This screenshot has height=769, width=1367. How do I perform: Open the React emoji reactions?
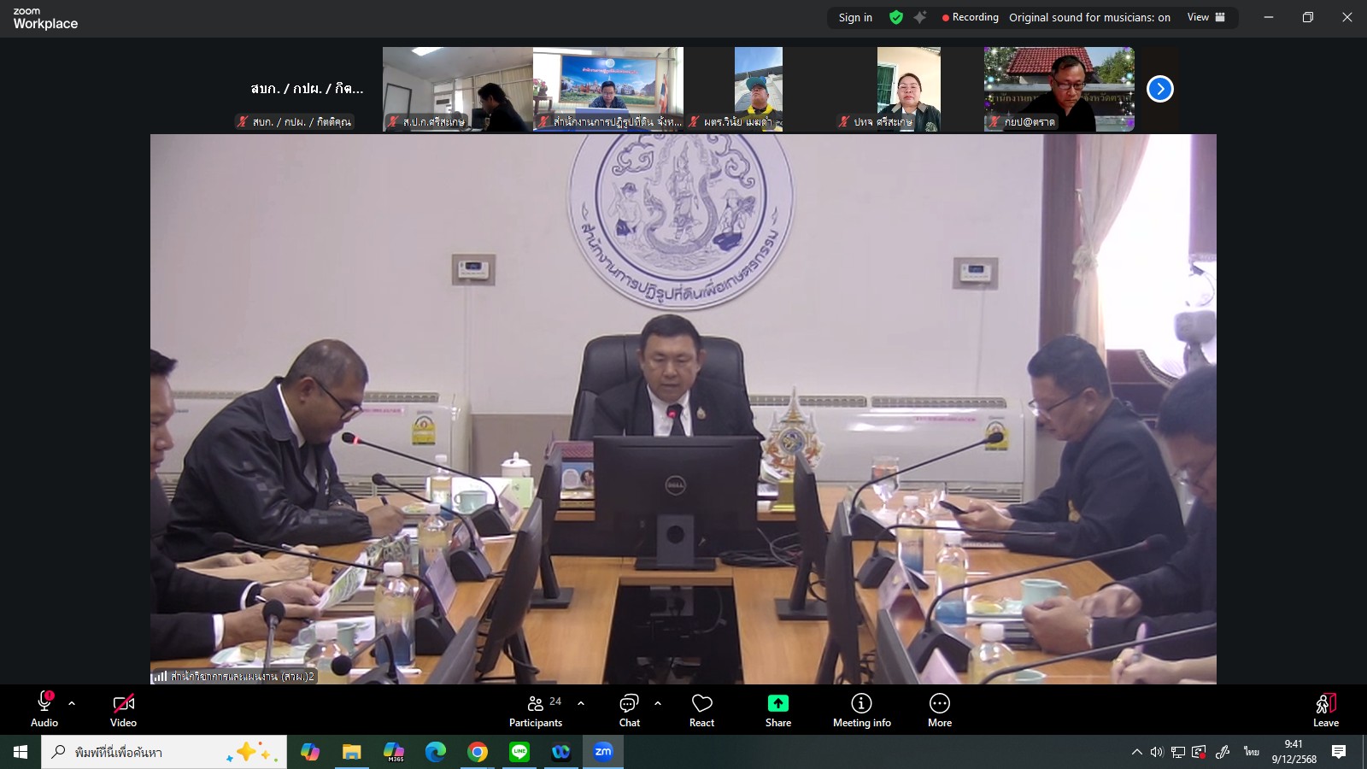point(701,710)
